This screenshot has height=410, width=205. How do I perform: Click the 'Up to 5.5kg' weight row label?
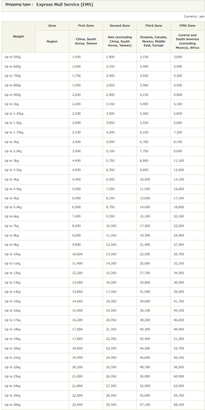pyautogui.click(x=13, y=207)
